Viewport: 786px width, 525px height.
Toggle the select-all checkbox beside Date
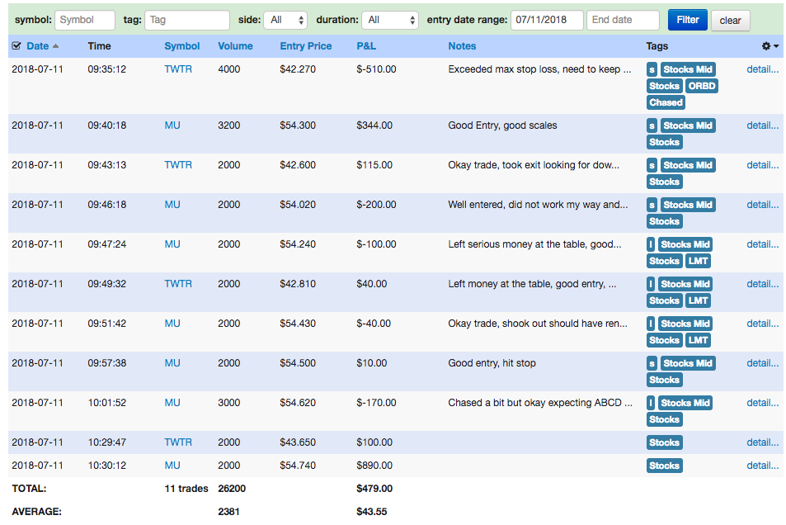[16, 45]
